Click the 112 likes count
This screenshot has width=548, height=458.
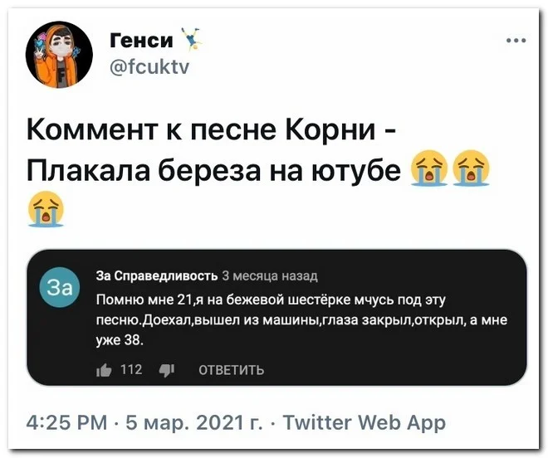pos(132,369)
